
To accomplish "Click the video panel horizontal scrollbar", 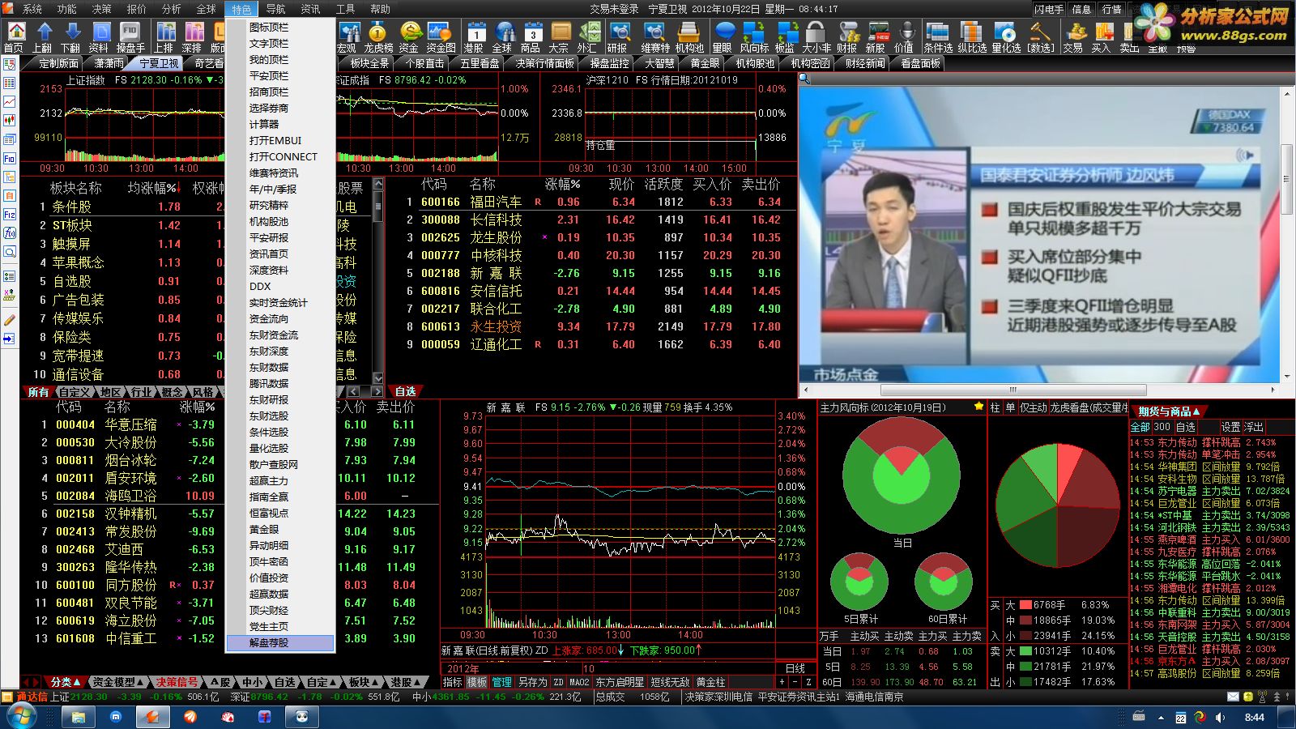I will coord(1013,390).
